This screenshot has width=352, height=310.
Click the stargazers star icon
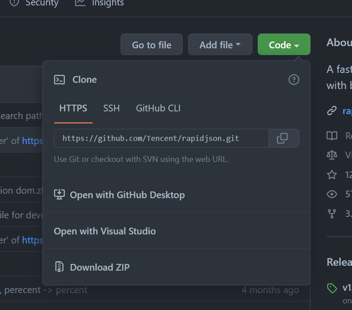pos(332,174)
